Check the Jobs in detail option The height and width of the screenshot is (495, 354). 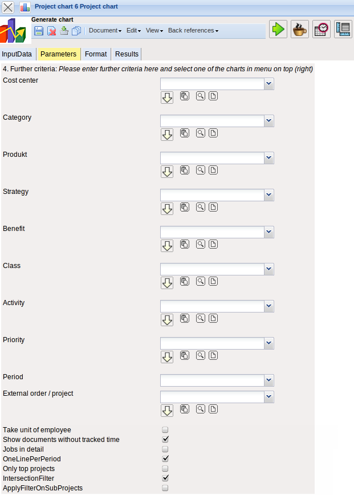tap(165, 449)
